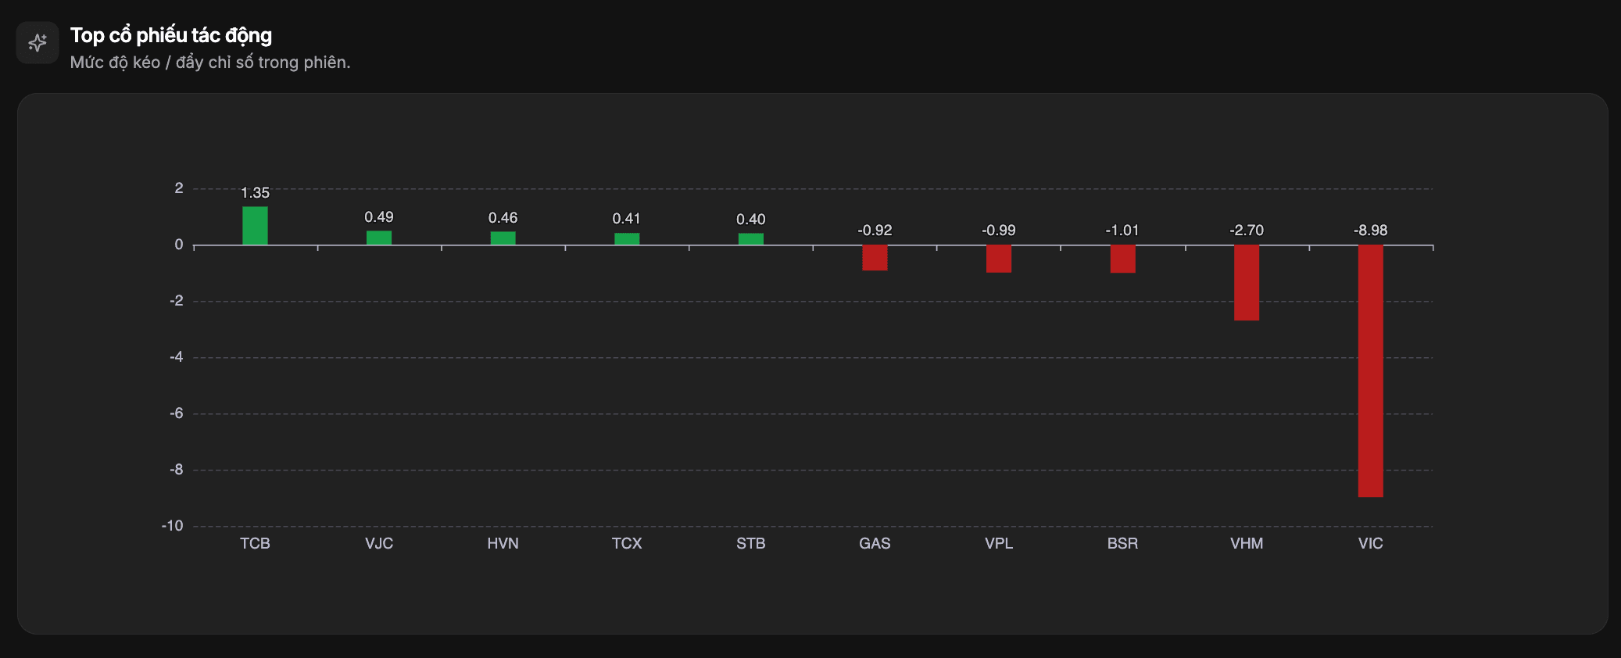1621x658 pixels.
Task: Click the y-axis label "-6"
Action: (176, 413)
